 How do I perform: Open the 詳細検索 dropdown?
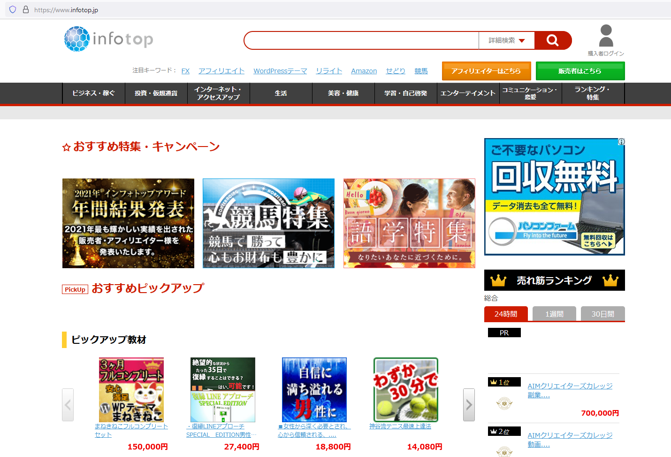click(x=506, y=40)
